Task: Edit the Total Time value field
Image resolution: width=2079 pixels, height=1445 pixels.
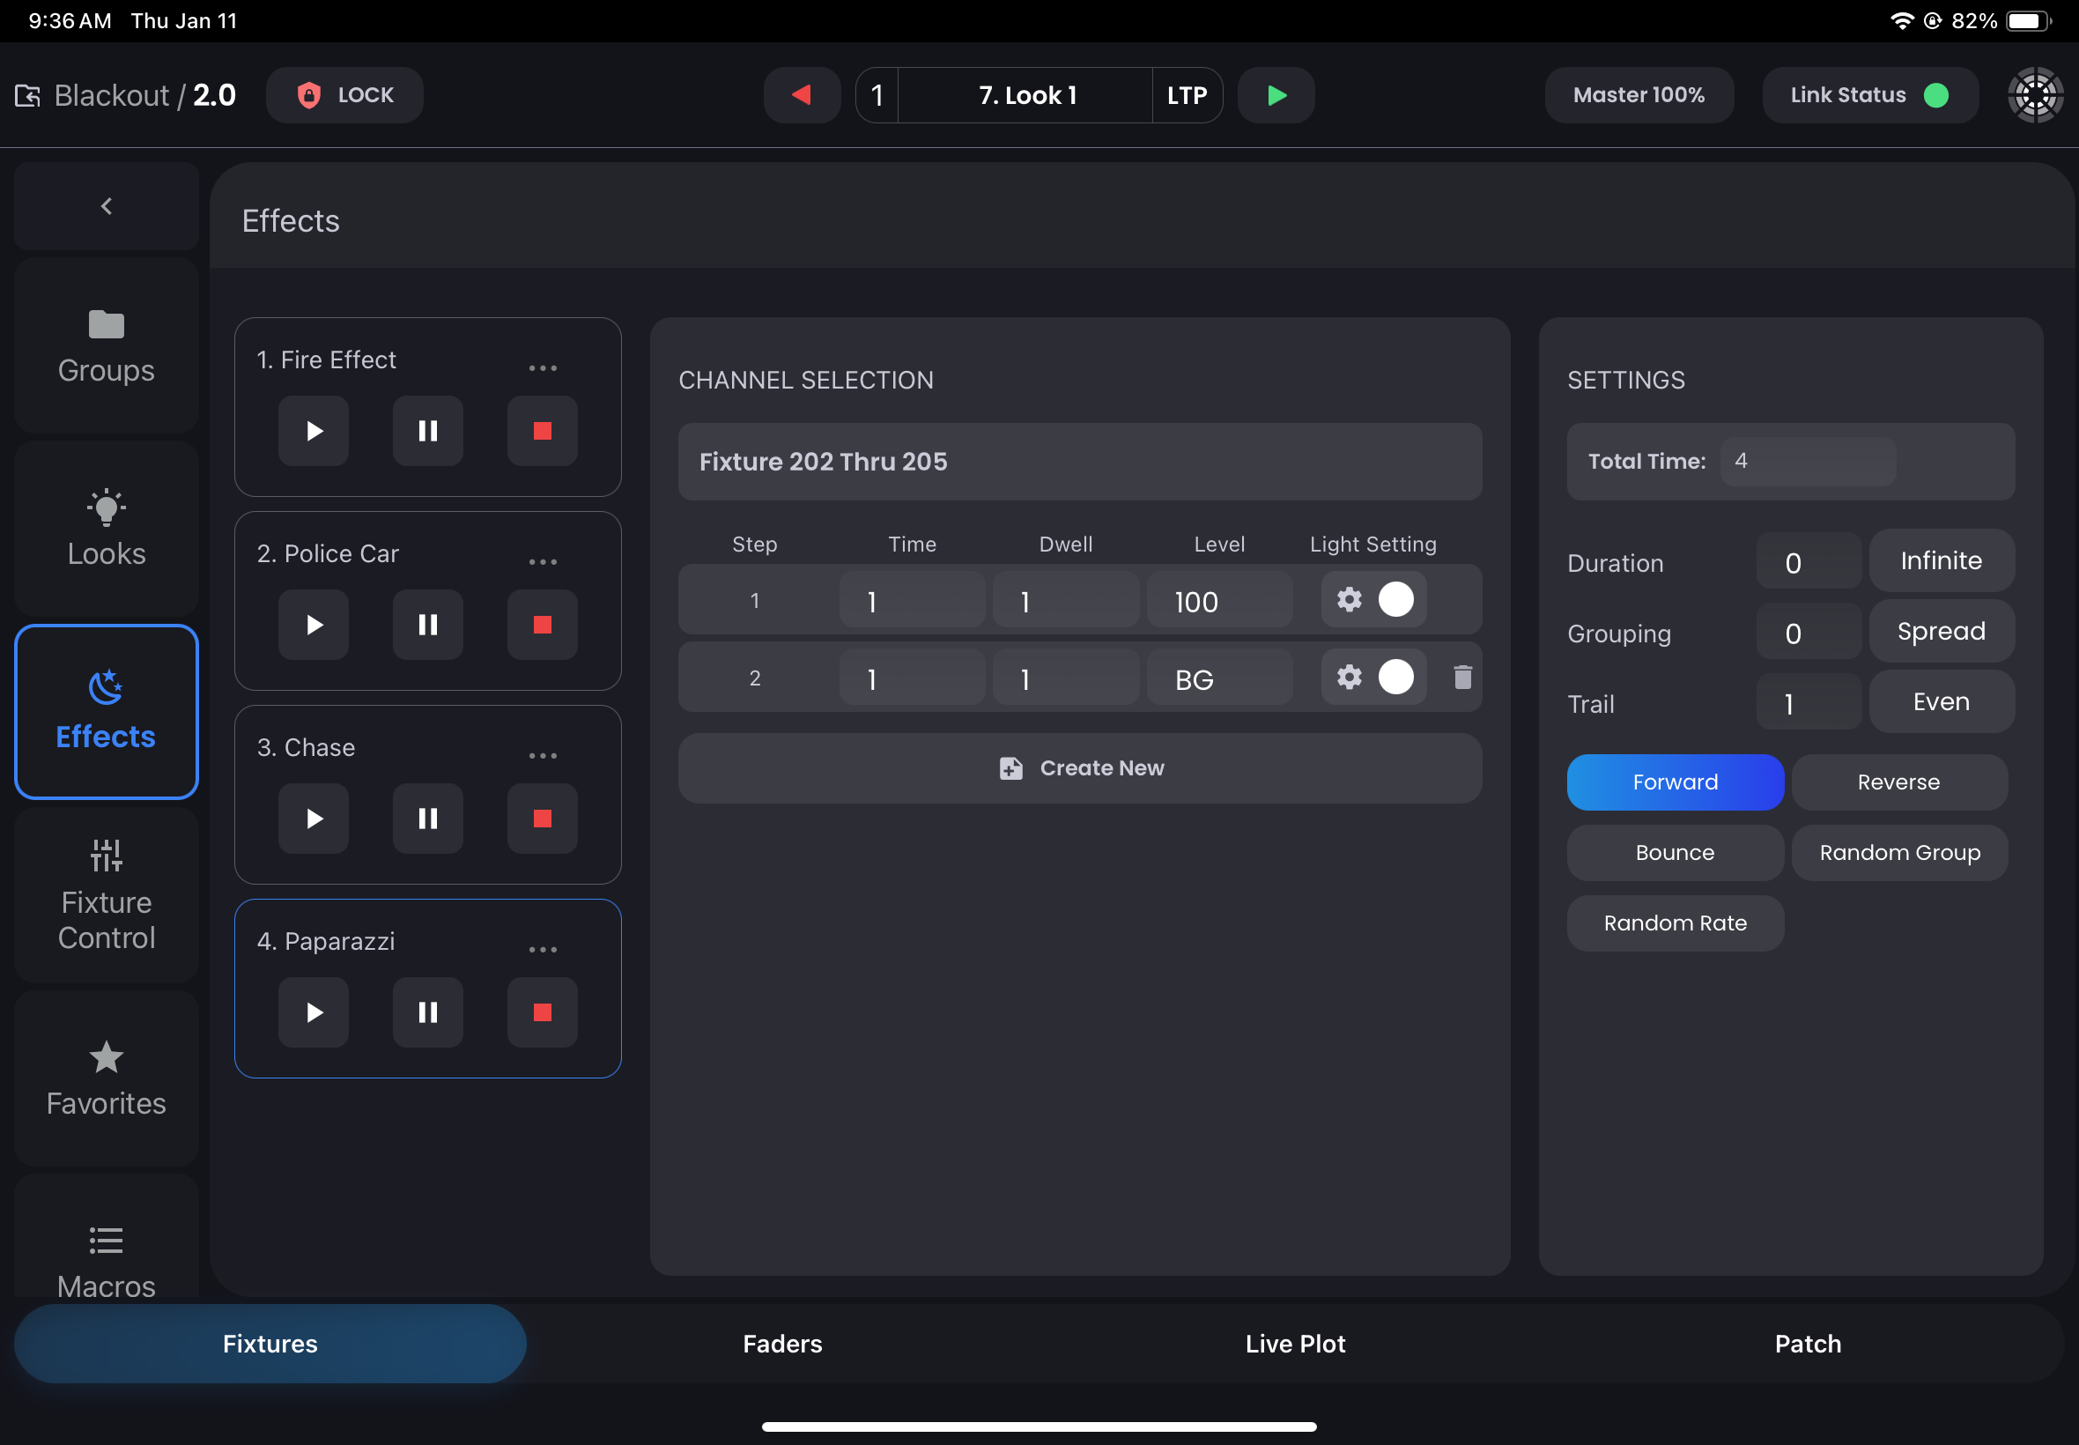Action: pyautogui.click(x=1806, y=461)
